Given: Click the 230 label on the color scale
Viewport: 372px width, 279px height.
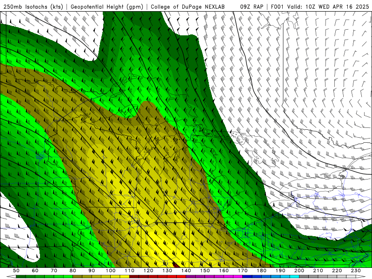Looking at the screenshot, I should 356,271.
